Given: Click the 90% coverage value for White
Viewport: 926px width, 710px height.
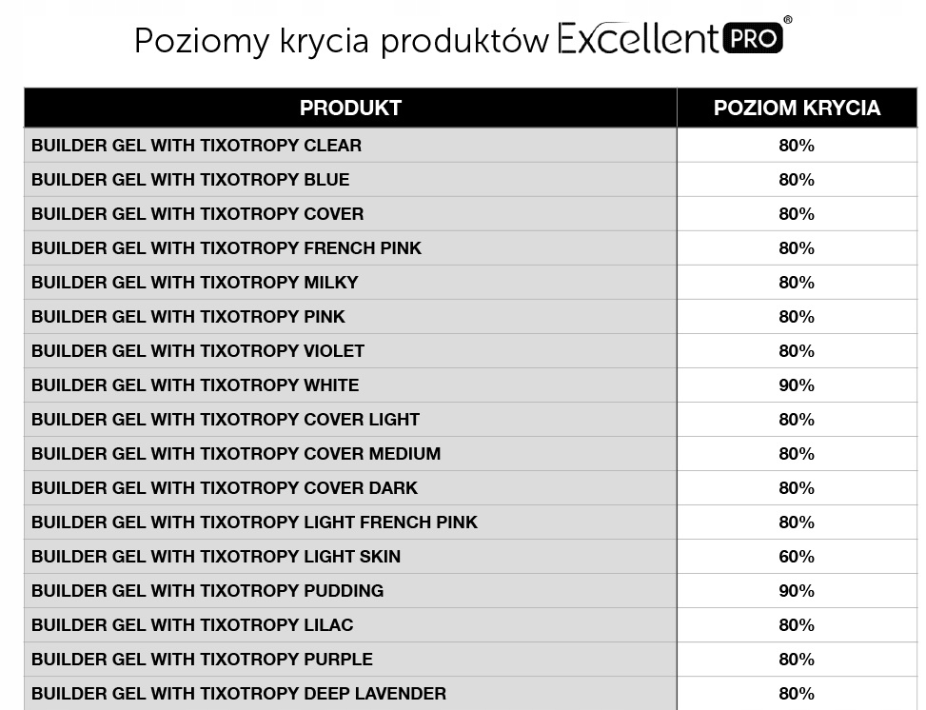Looking at the screenshot, I should [x=797, y=385].
